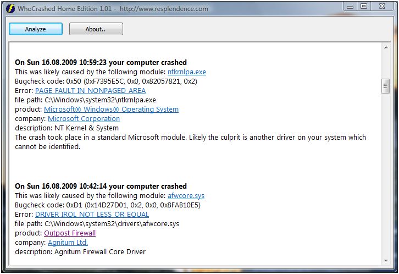This screenshot has width=399, height=274.
Task: Visit the Agnitum Ltd. company link
Action: pos(68,243)
